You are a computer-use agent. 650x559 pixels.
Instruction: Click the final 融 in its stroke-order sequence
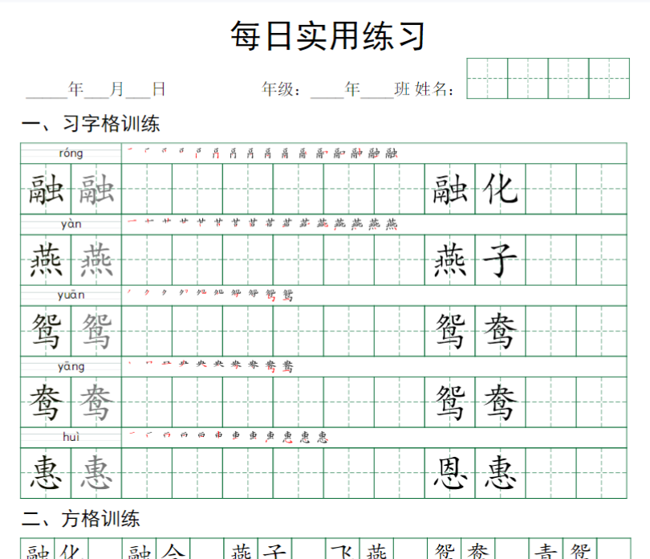(x=393, y=153)
